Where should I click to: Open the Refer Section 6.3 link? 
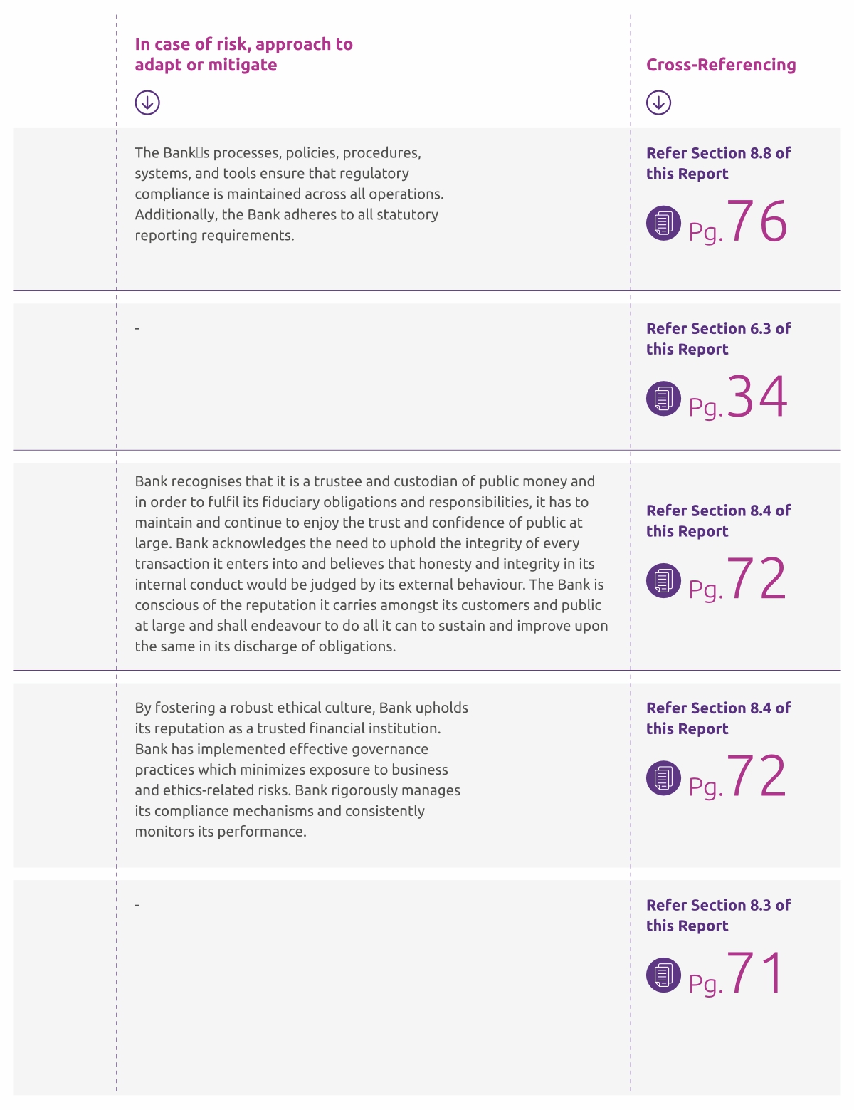718,338
